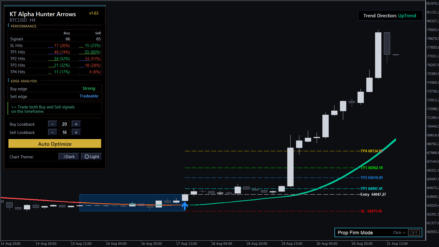Viewport: 439px width, 247px height.
Task: Switch chart theme to Dark
Action: click(69, 156)
